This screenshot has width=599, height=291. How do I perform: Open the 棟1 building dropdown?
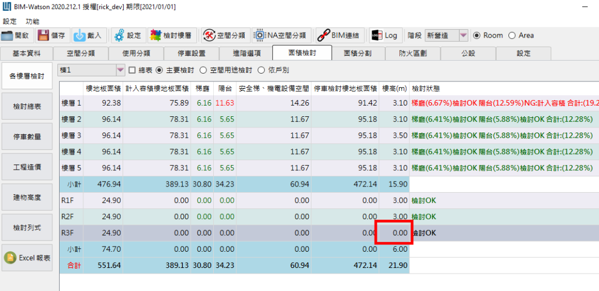point(120,70)
